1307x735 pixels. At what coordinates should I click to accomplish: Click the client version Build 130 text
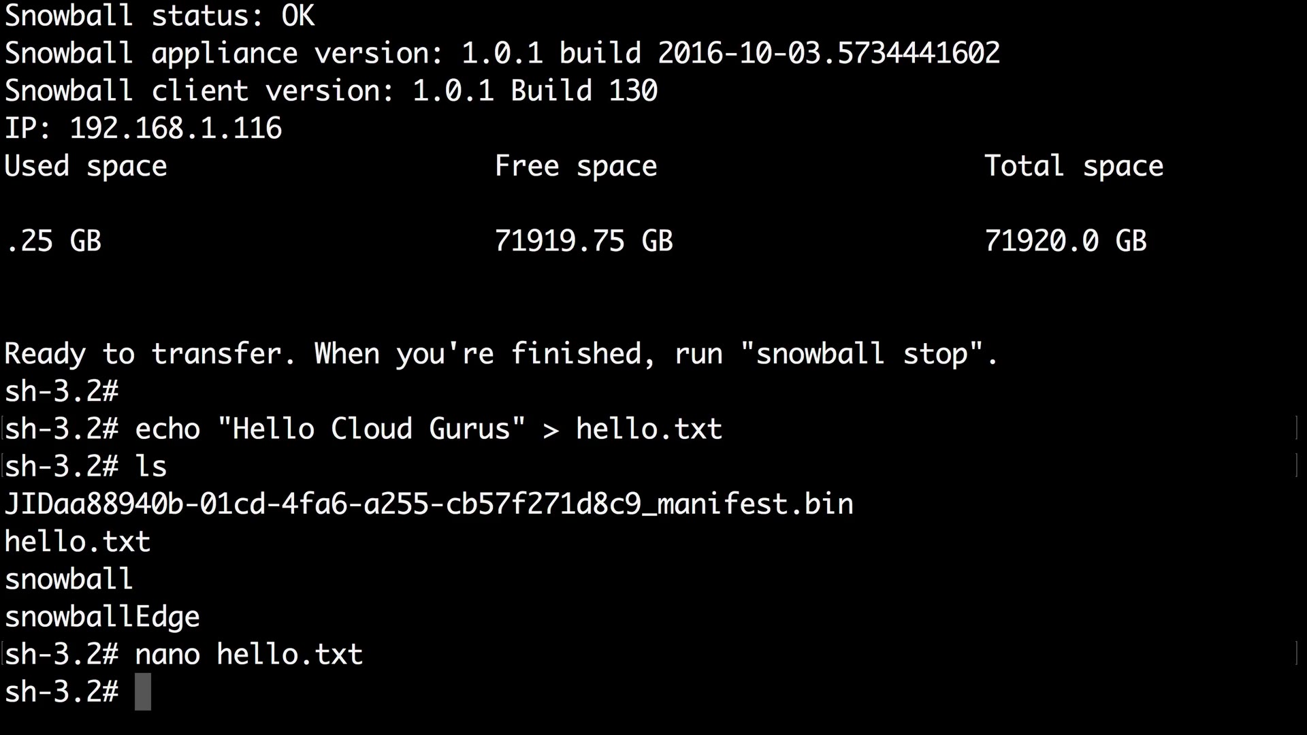(584, 91)
